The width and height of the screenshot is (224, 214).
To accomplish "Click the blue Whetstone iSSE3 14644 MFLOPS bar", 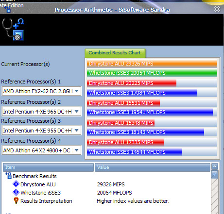I will (134, 152).
